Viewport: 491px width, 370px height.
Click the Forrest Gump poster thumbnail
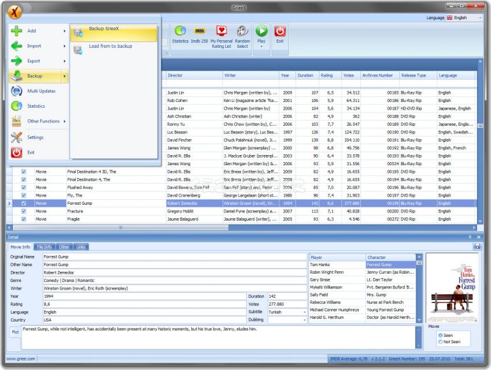(453, 288)
